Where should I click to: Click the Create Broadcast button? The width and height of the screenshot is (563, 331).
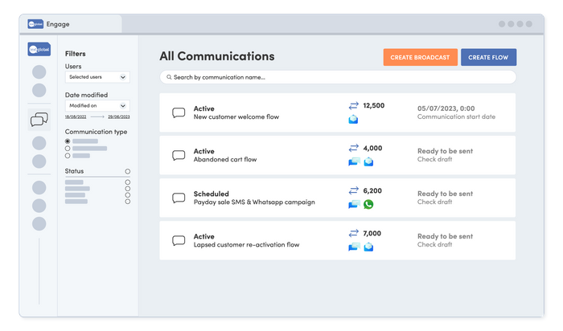(x=420, y=57)
